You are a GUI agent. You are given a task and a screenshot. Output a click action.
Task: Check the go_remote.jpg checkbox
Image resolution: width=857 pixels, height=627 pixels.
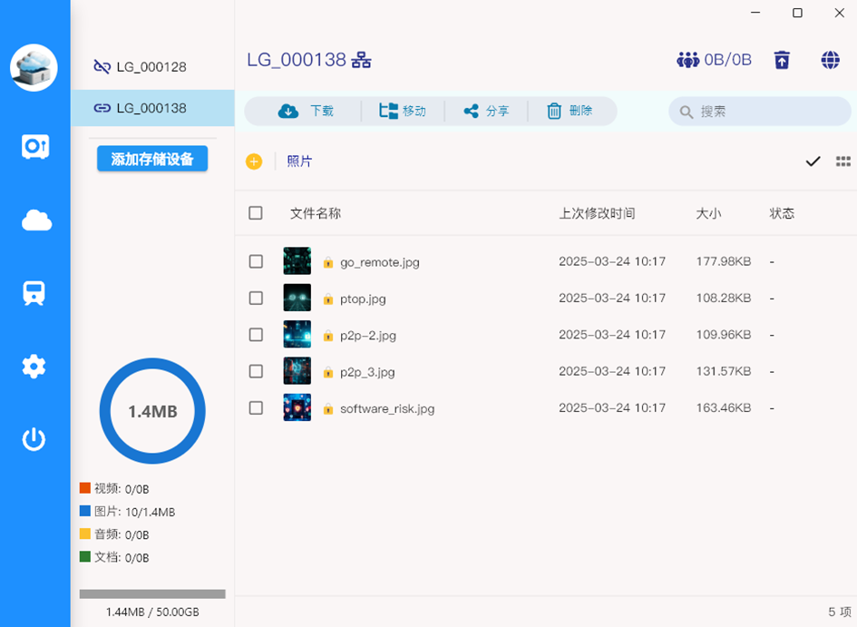[x=256, y=261]
